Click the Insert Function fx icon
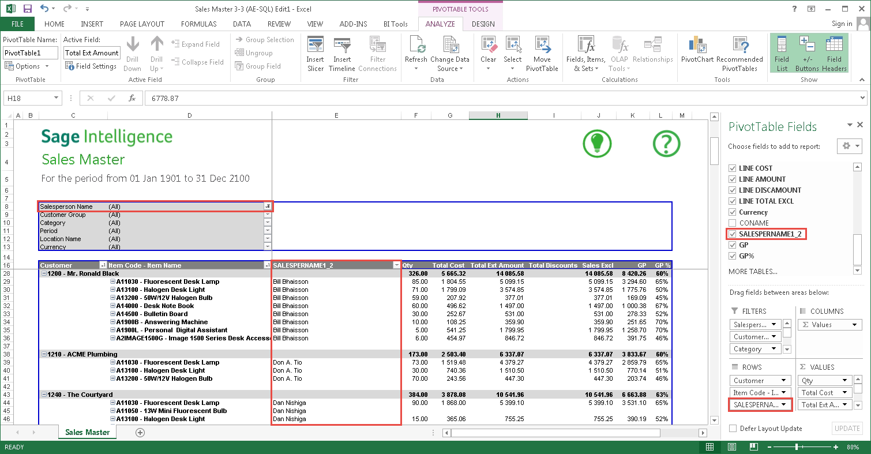871x454 pixels. 132,99
